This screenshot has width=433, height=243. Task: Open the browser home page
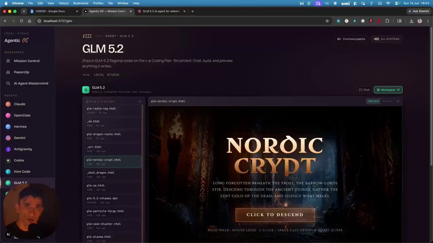[x=30, y=21]
